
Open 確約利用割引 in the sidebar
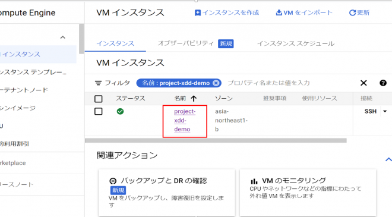(x=14, y=144)
